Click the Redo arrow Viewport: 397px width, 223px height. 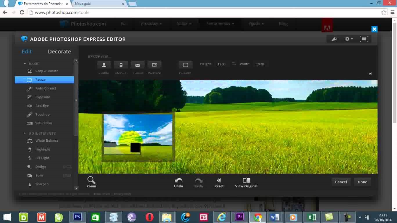click(199, 183)
